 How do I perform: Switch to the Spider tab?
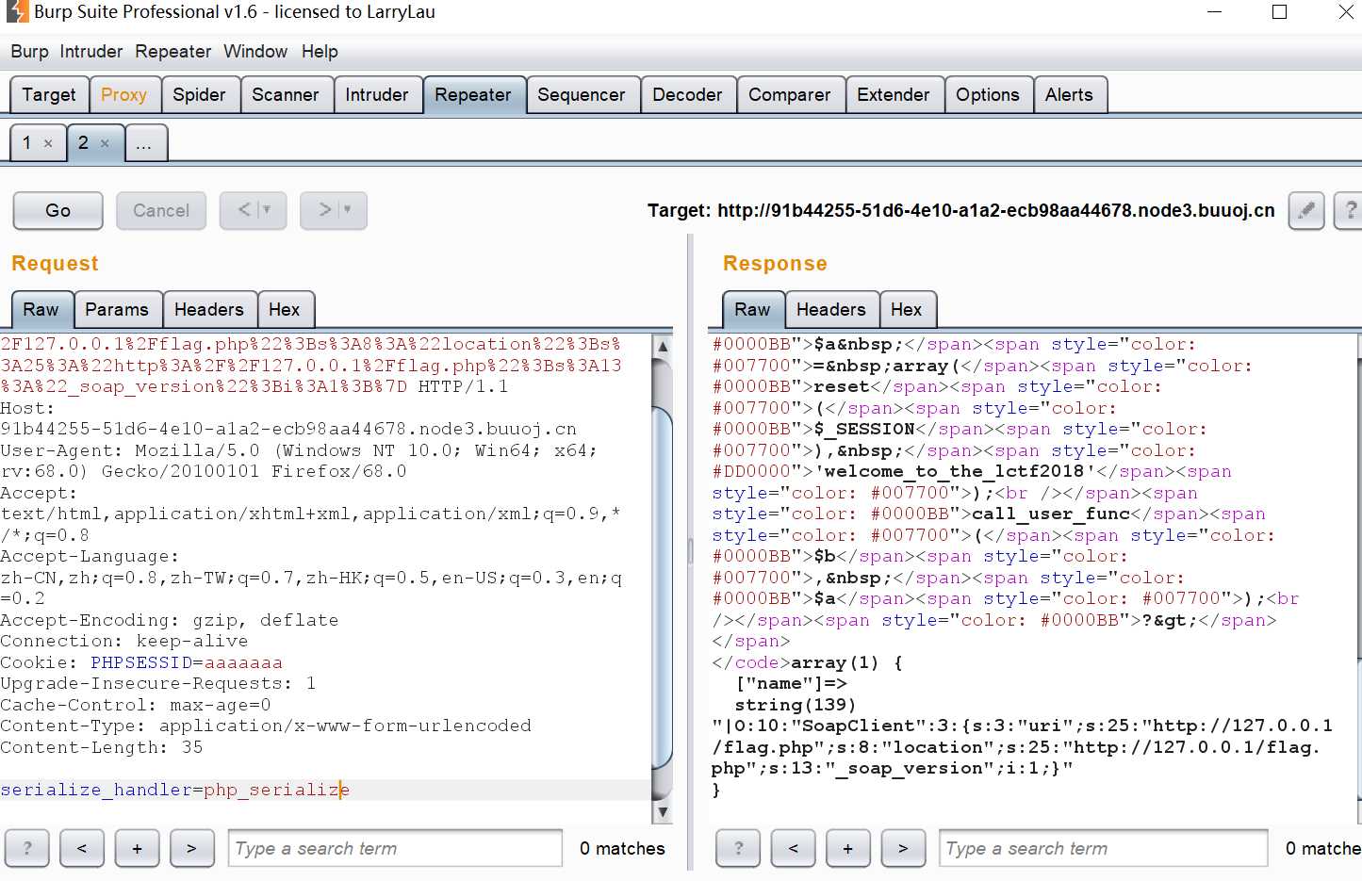click(x=199, y=95)
